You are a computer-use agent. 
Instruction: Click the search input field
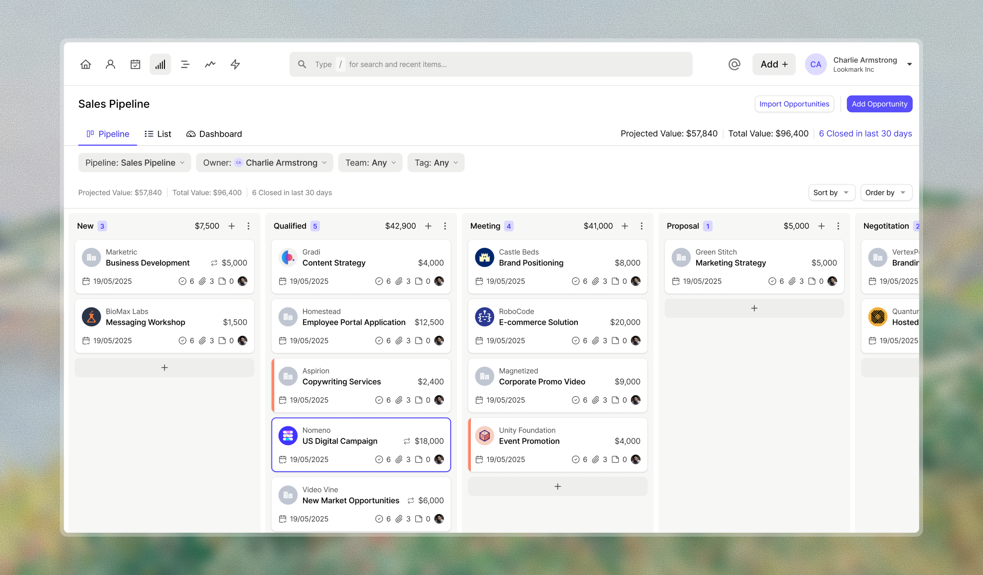(490, 64)
